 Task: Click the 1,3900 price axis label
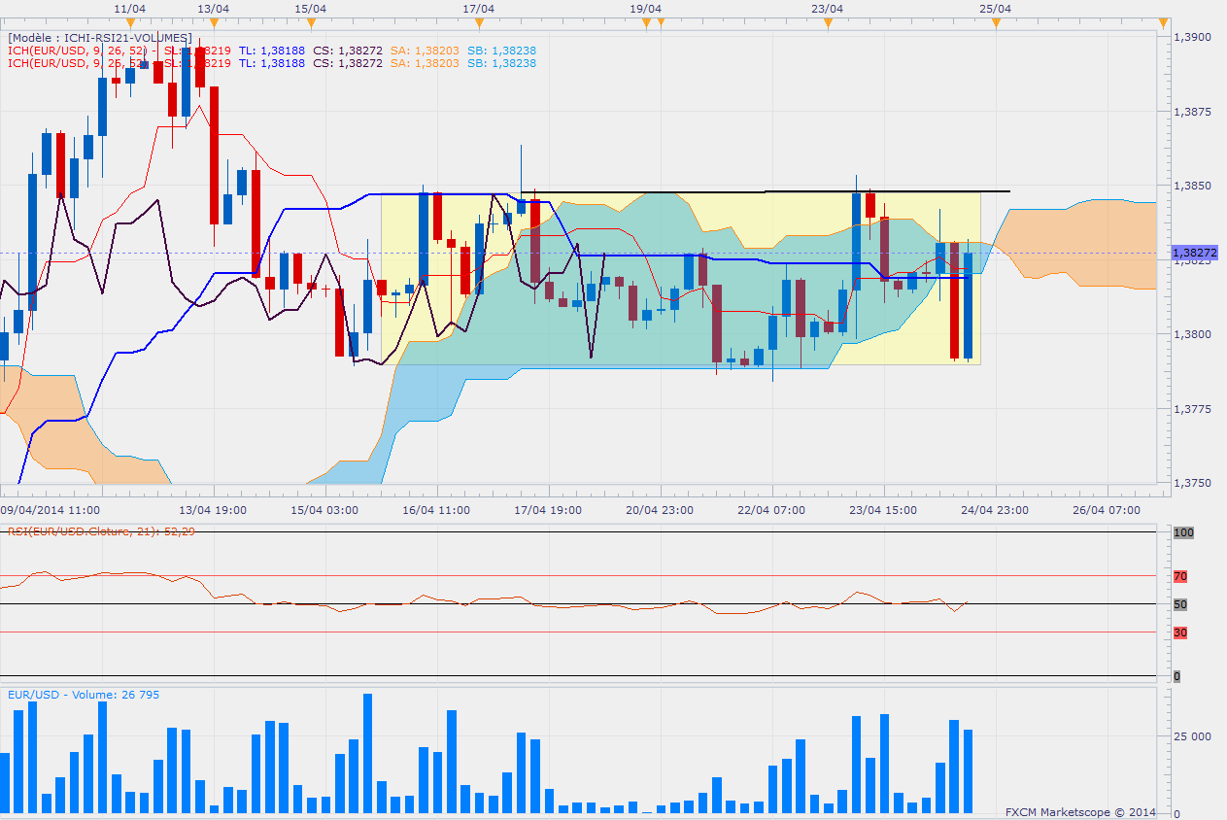pos(1191,37)
